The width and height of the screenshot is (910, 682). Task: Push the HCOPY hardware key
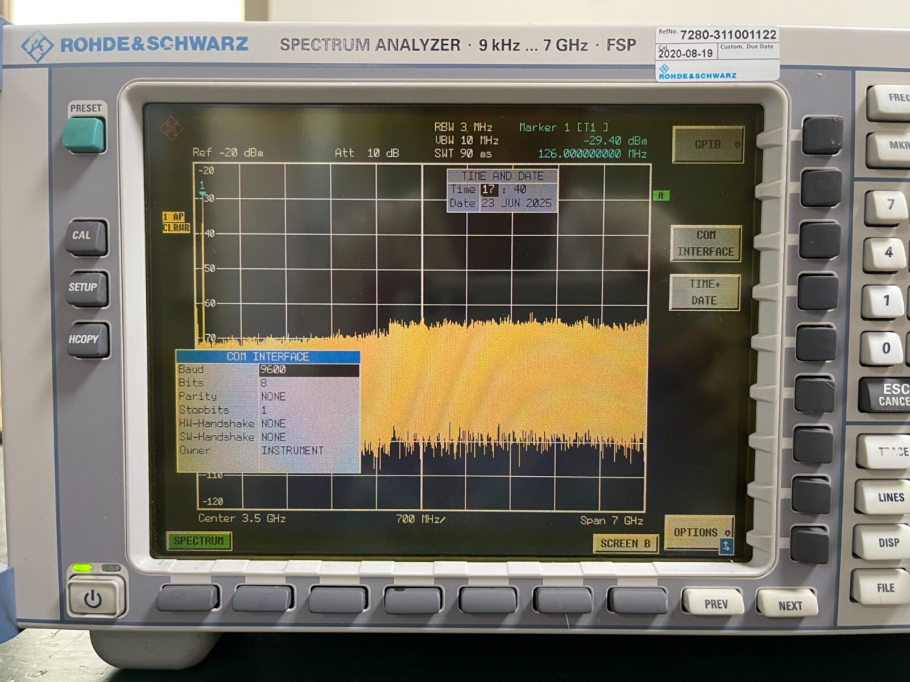(87, 340)
